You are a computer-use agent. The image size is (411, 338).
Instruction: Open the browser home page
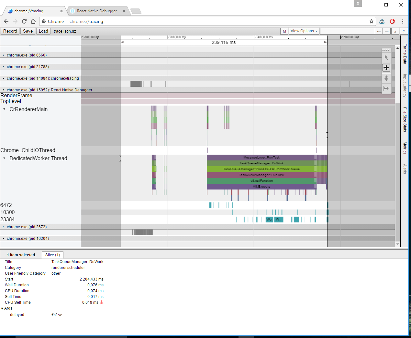click(x=33, y=21)
